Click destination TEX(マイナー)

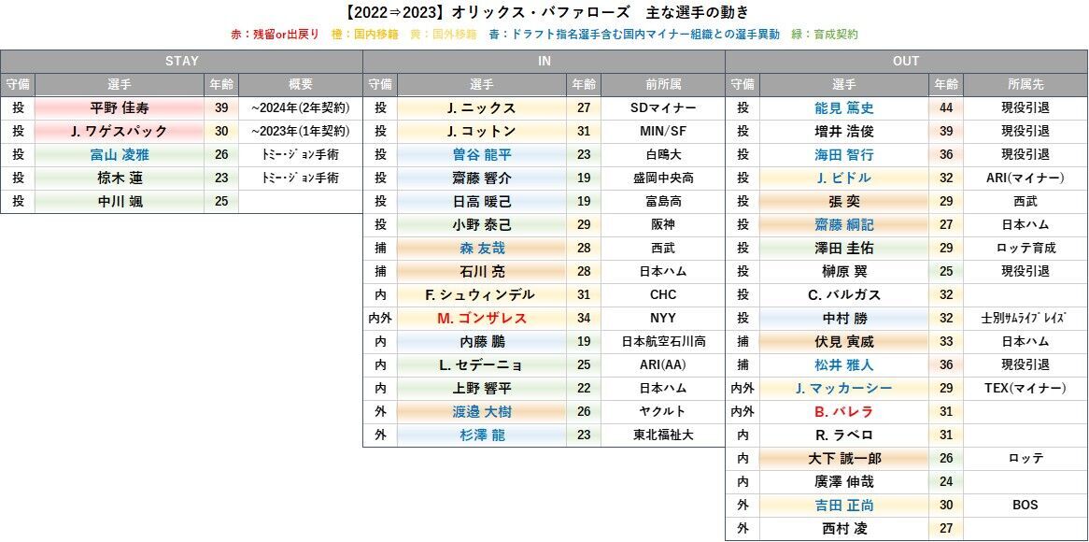1025,389
